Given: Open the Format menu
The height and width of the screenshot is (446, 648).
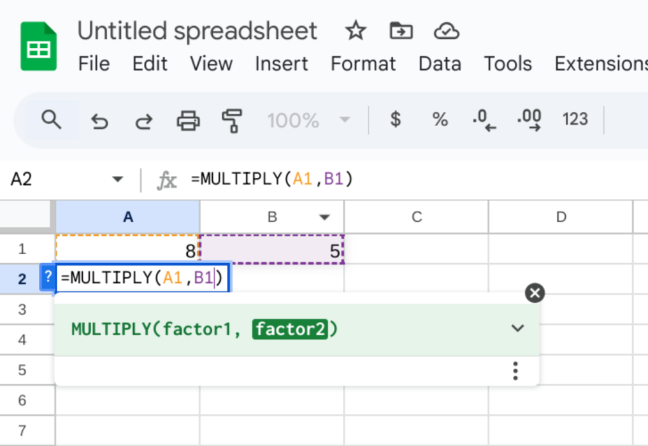Looking at the screenshot, I should coord(363,64).
